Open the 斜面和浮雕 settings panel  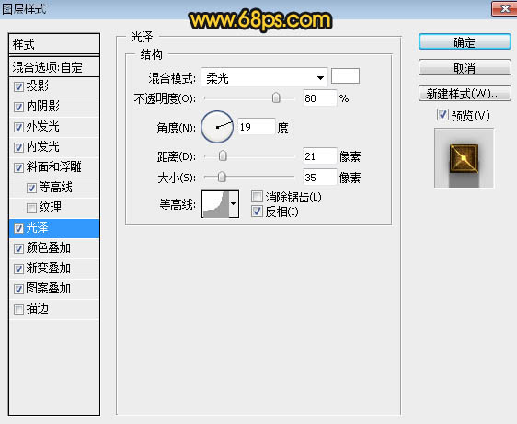click(53, 167)
